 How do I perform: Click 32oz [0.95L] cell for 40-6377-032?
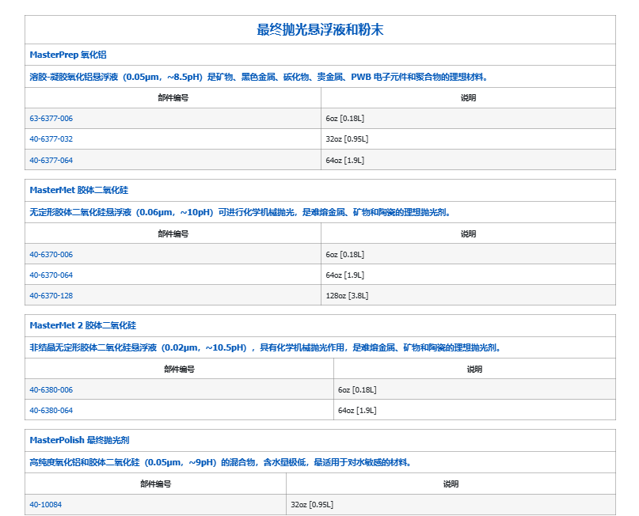click(468, 138)
